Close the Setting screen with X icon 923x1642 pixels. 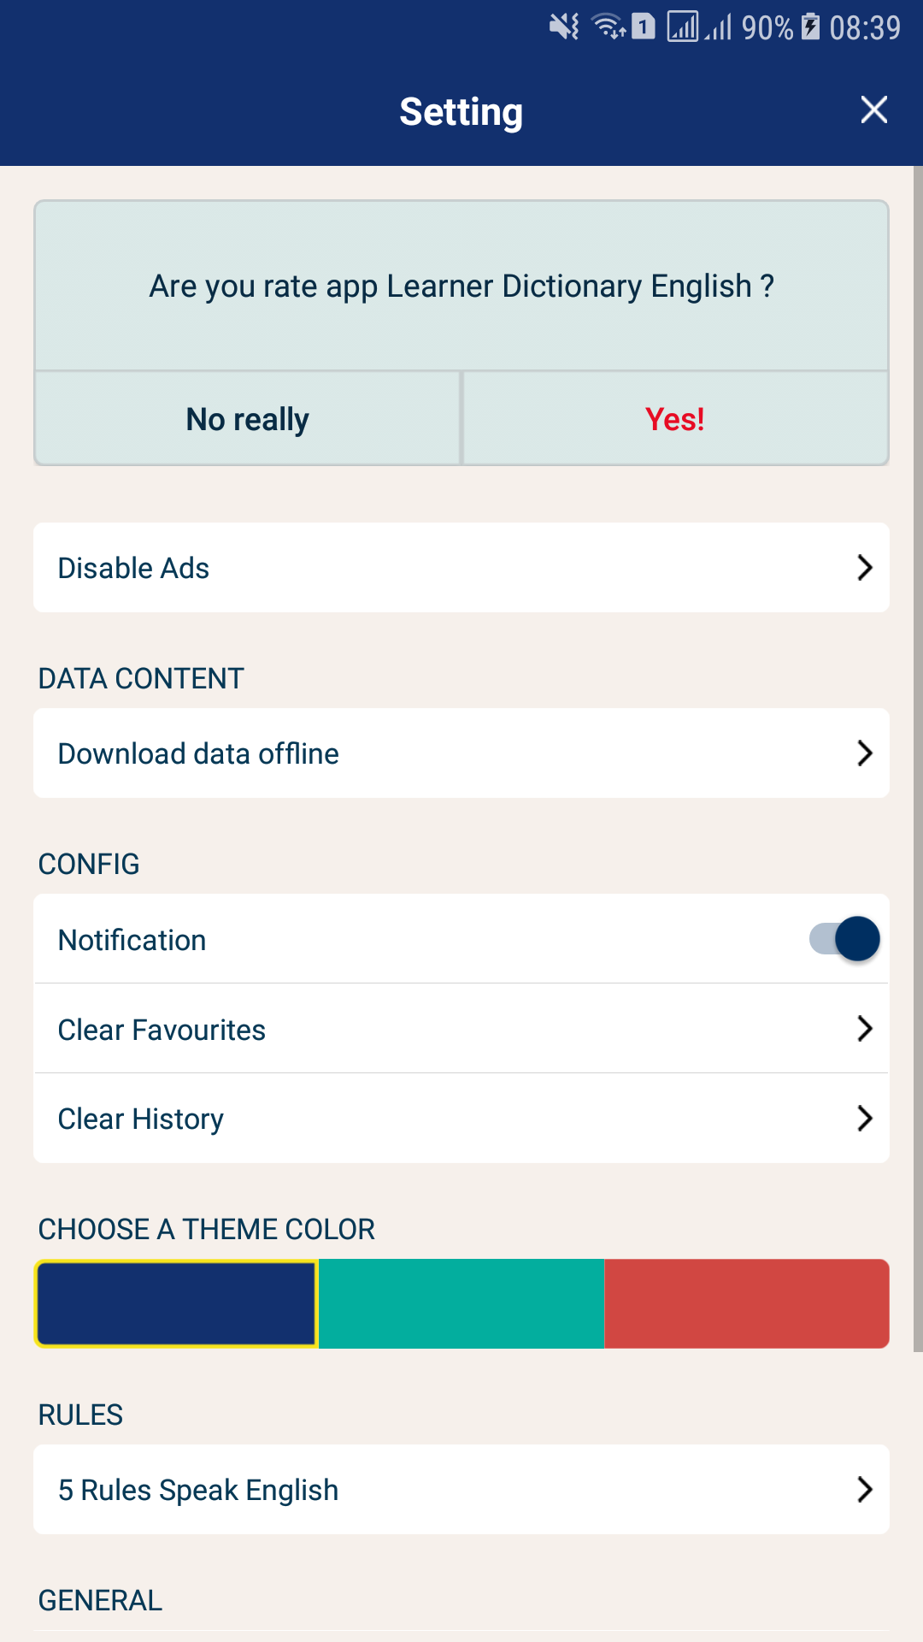(873, 110)
